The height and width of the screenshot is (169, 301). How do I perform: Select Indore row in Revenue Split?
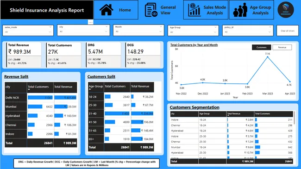tap(41, 134)
